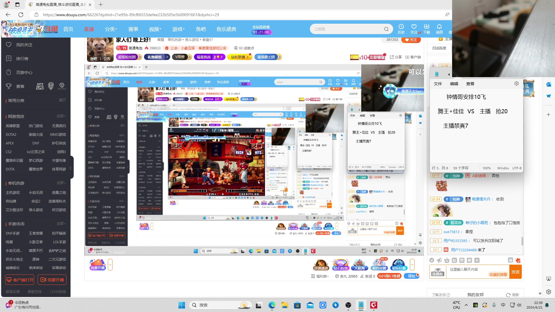Click the 我要开播 rocket icon below video
Image resolution: width=555 pixels, height=312 pixels.
97,264
